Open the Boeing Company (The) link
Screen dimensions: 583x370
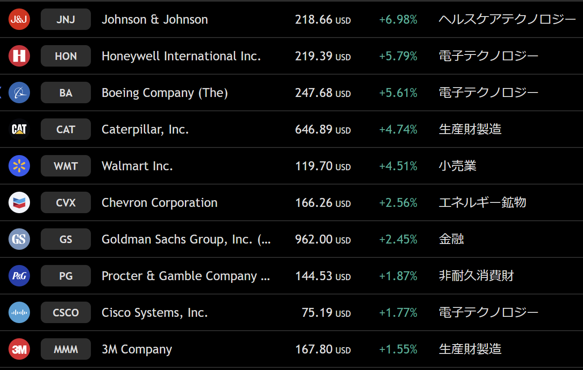164,93
